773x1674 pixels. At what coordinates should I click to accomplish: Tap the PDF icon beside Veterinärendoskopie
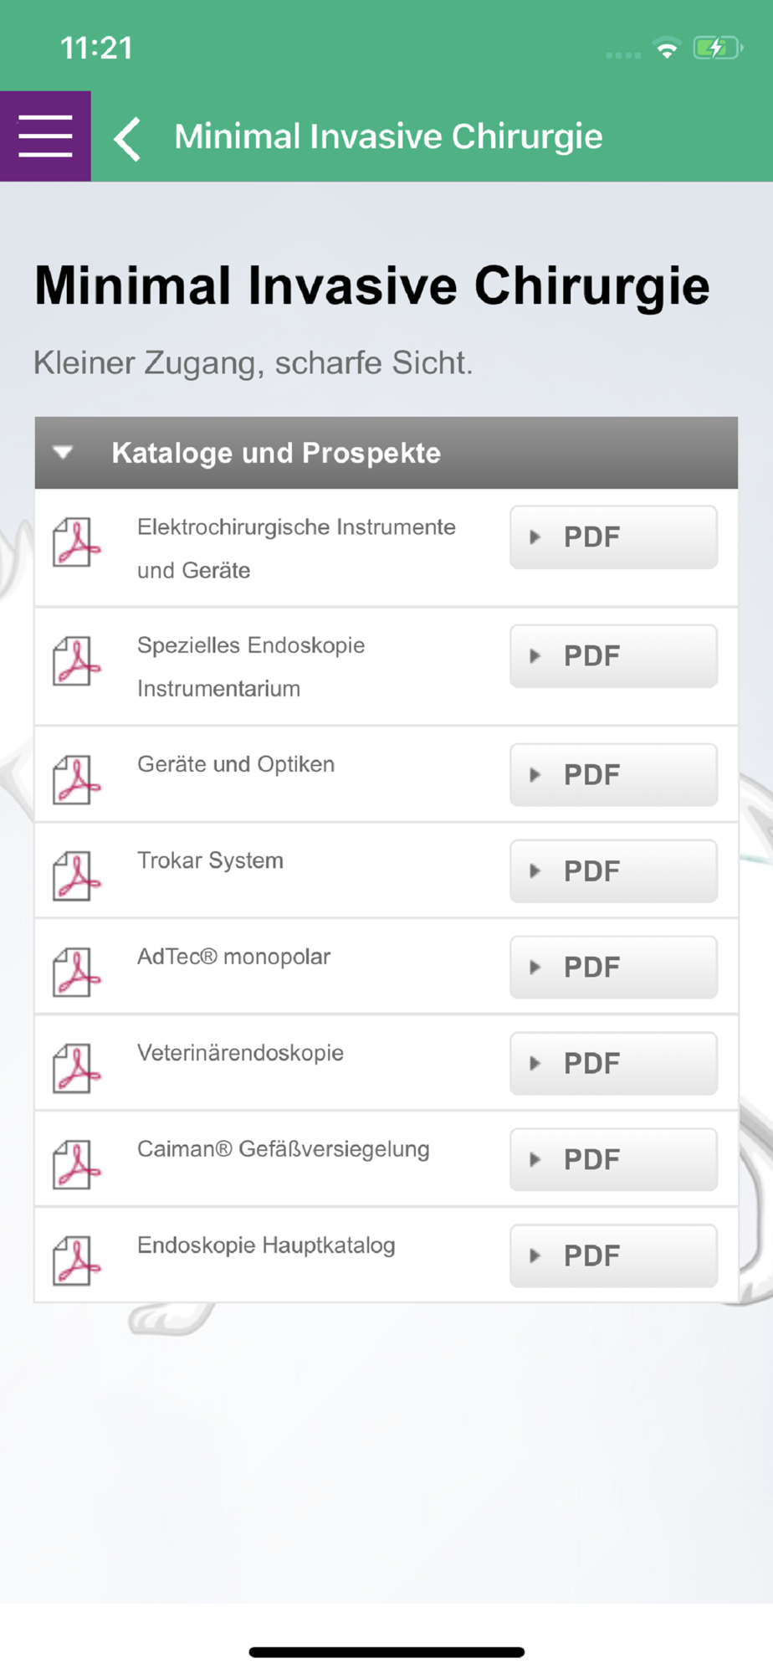tap(76, 1069)
